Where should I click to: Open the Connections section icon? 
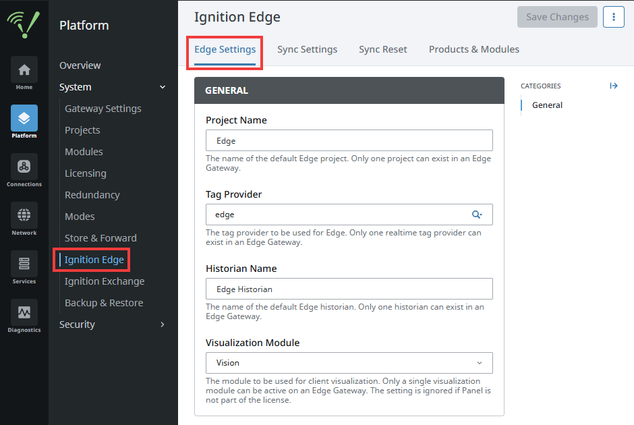24,167
